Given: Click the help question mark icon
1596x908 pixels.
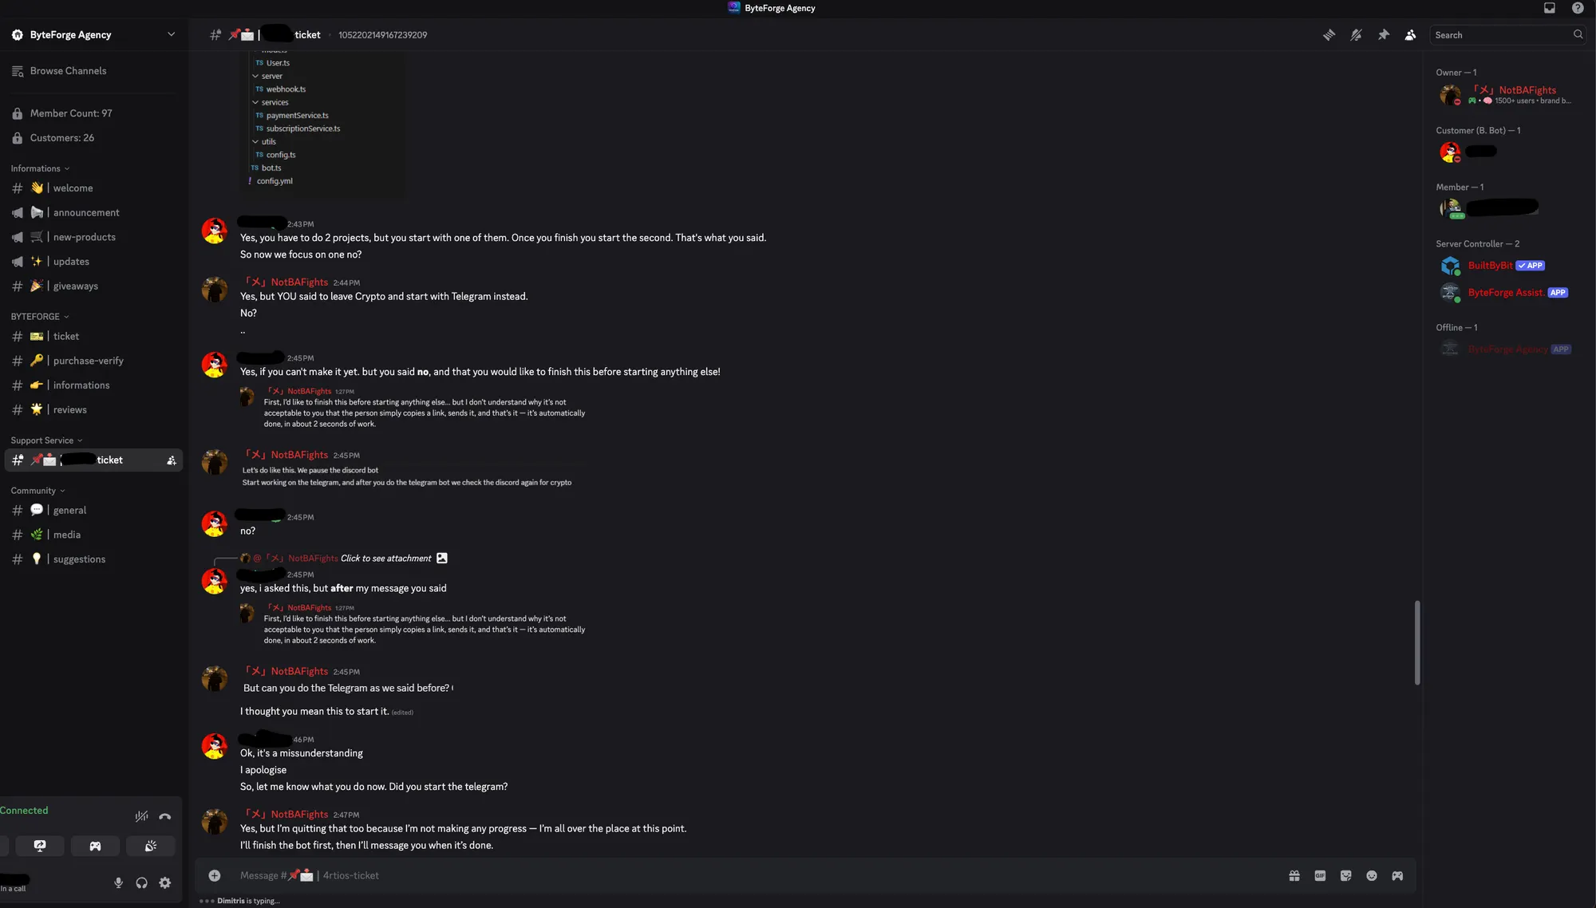Looking at the screenshot, I should [x=1577, y=8].
